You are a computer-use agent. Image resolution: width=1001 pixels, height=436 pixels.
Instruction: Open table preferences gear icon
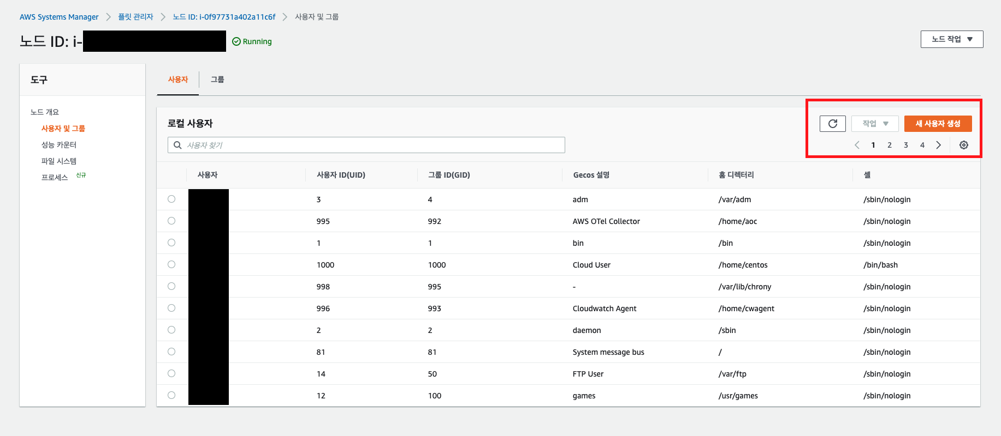click(x=964, y=145)
